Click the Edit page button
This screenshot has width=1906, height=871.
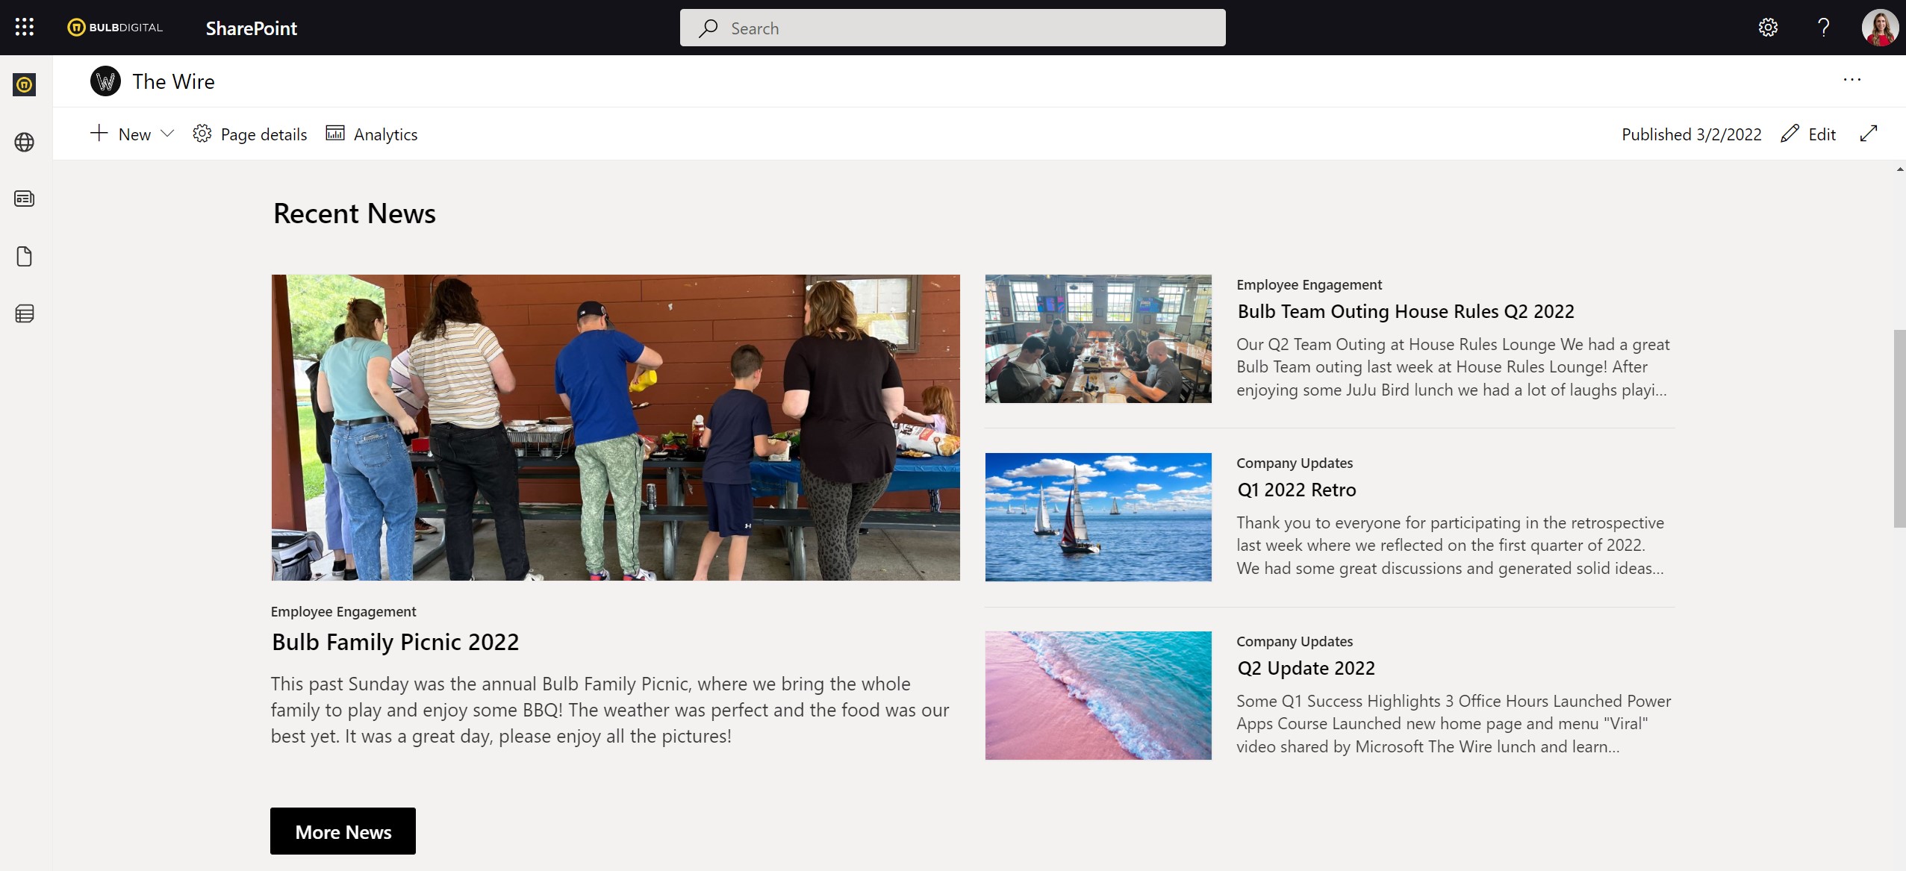point(1808,134)
